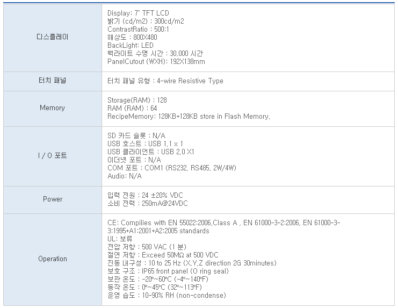Click the 디스플레이 row header cell
The height and width of the screenshot is (308, 398).
point(53,38)
